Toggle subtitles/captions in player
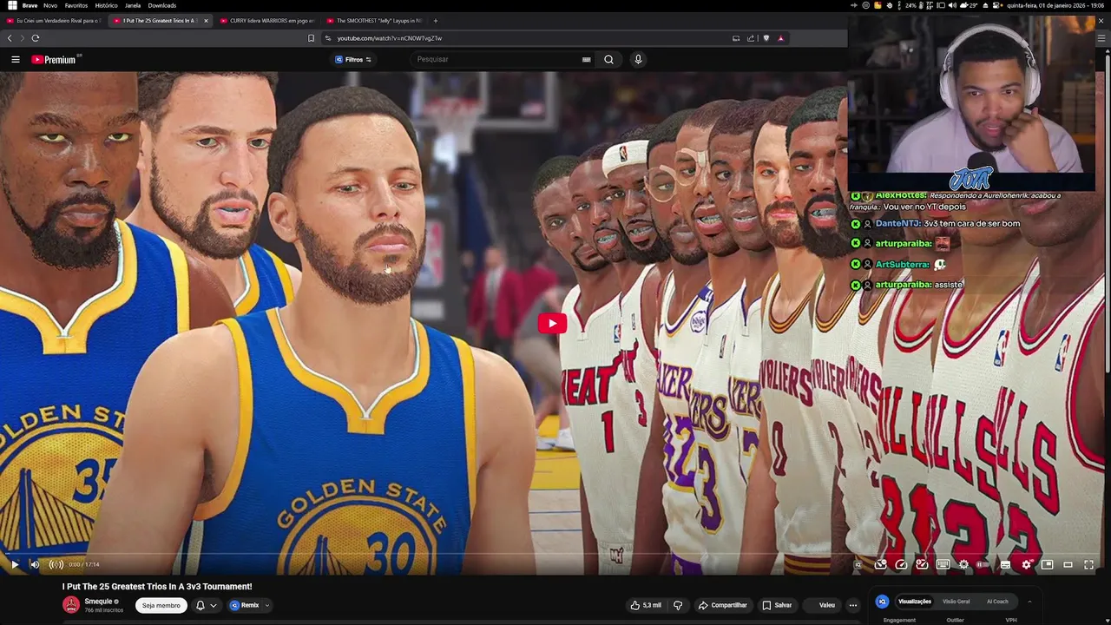 pyautogui.click(x=1005, y=564)
